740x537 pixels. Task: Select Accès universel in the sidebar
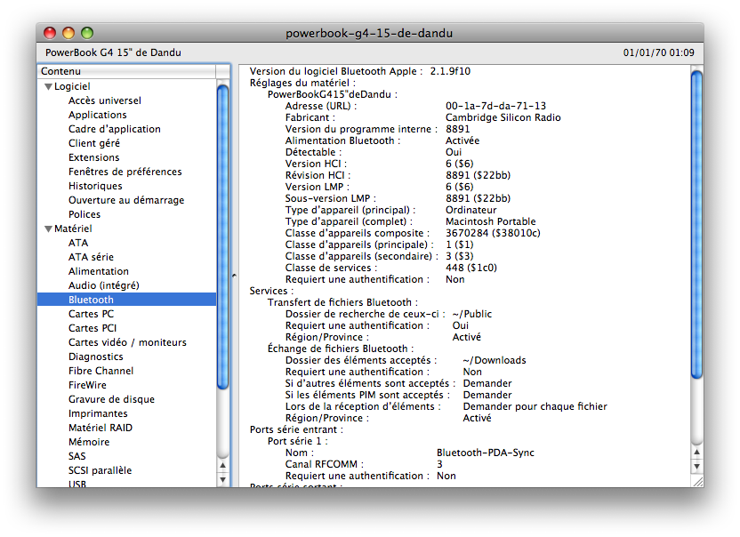click(x=104, y=100)
